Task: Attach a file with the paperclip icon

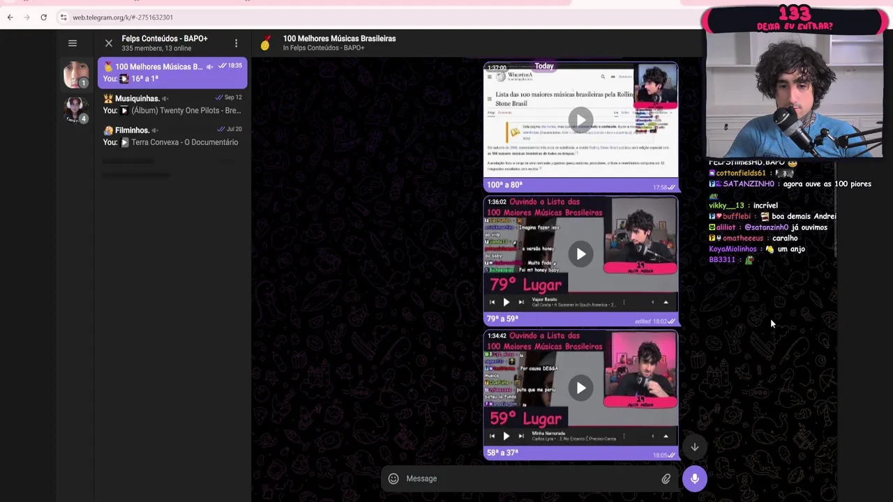Action: pos(666,479)
